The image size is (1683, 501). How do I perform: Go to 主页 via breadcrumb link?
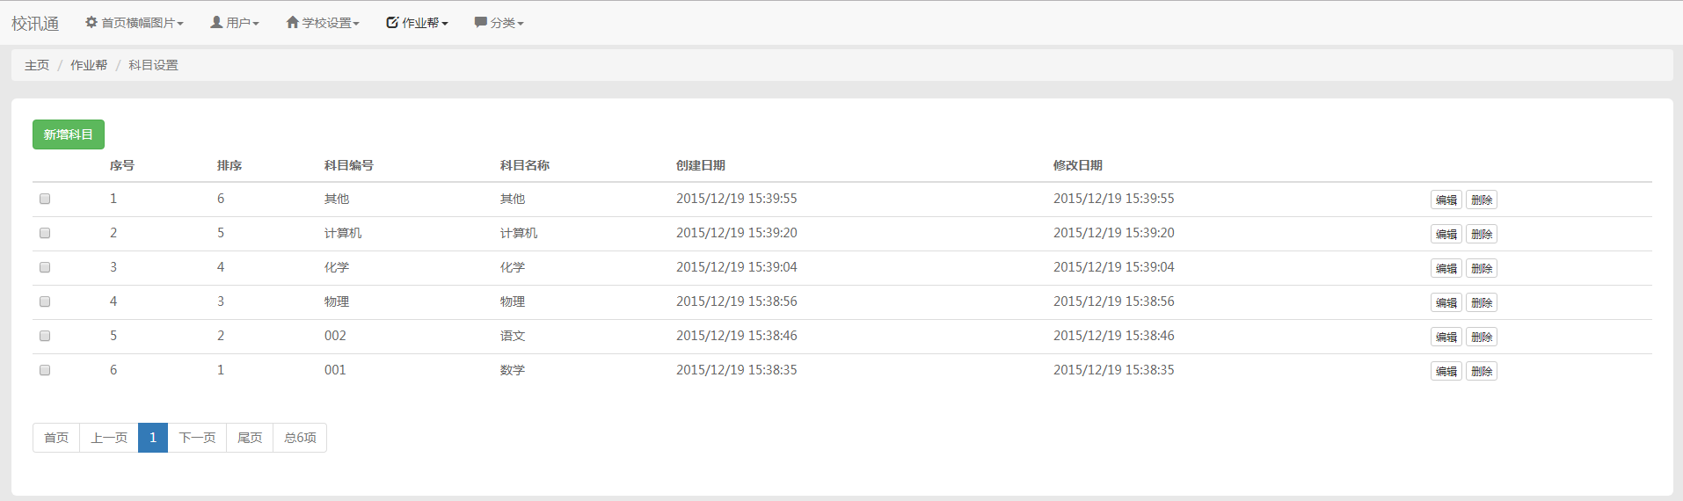(37, 65)
